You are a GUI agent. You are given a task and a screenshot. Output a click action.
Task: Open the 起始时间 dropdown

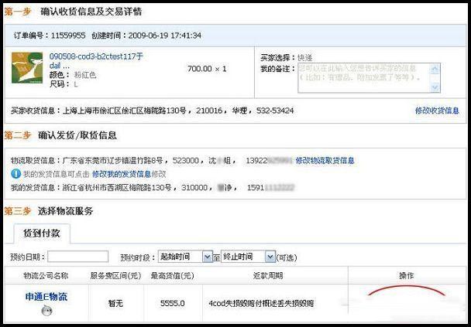pos(185,257)
